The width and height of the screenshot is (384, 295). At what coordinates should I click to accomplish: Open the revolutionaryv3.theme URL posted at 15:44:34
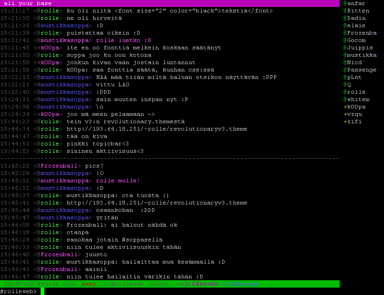157,129
